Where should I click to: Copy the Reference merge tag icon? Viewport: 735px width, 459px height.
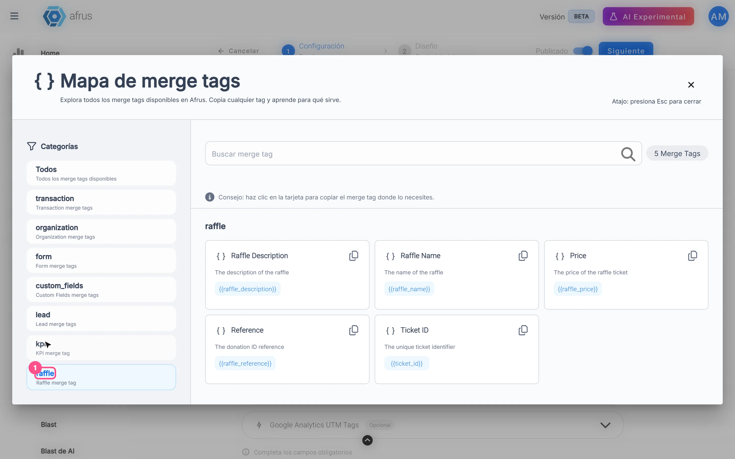click(353, 330)
